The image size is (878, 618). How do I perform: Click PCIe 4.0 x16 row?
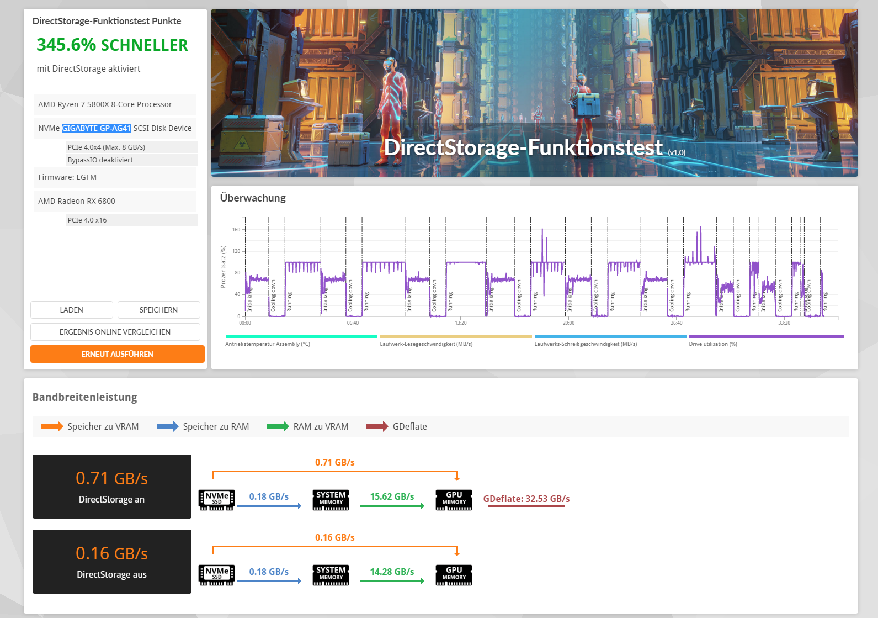coord(132,220)
